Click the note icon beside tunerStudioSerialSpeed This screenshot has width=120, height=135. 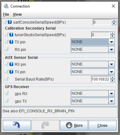pos(7,35)
